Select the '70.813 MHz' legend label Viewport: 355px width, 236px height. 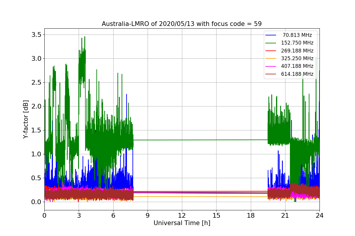click(x=297, y=35)
